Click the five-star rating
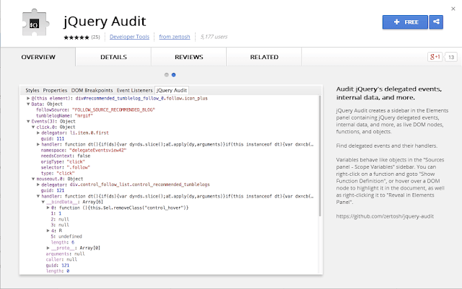Screen dimensions: 462x289 77,37
